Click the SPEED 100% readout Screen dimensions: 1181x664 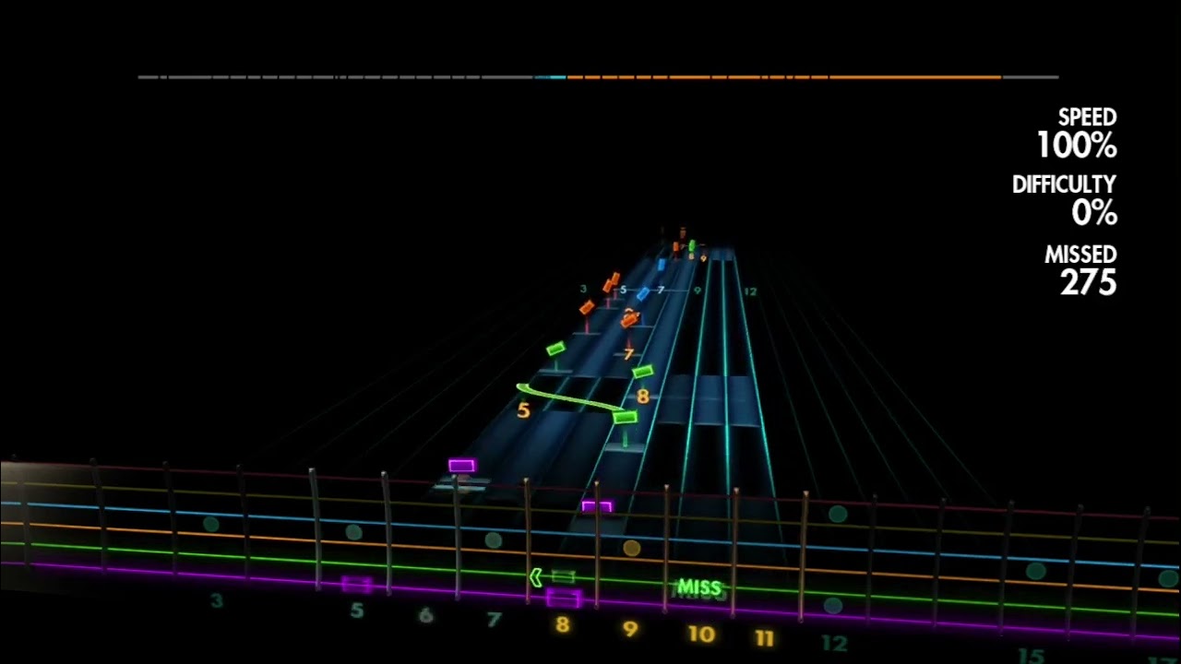pos(1077,135)
